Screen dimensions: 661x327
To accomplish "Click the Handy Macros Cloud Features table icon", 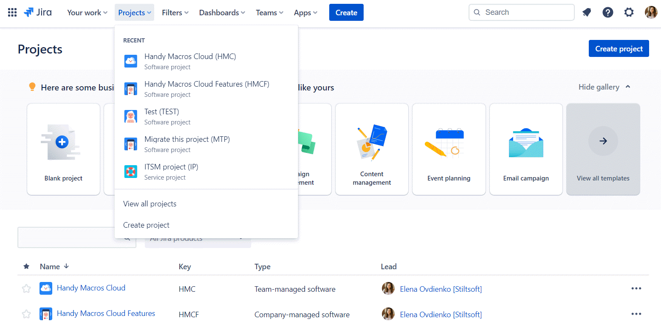I will pyautogui.click(x=46, y=314).
